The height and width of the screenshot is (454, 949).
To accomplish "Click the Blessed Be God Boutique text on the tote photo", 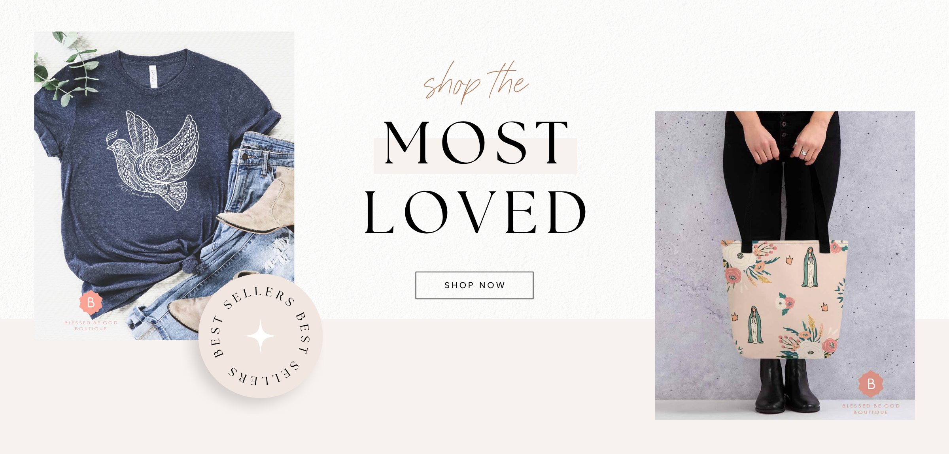I will (871, 409).
